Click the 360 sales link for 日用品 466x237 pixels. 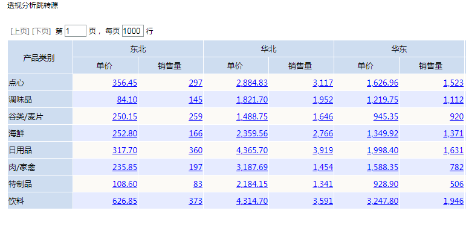pos(196,150)
